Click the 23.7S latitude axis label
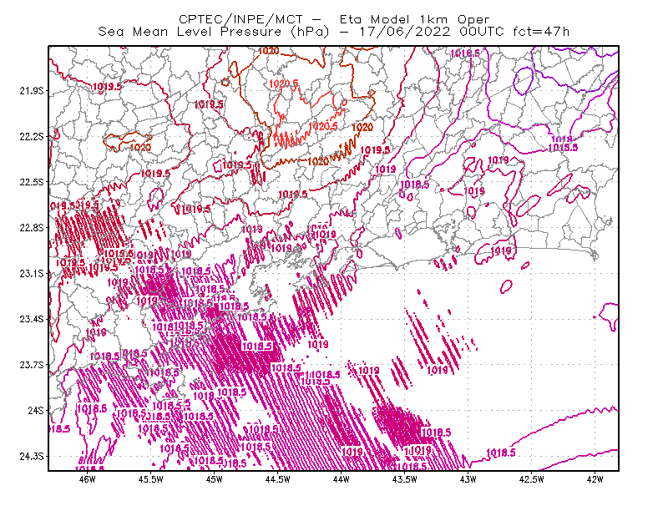Image resolution: width=668 pixels, height=516 pixels. tap(32, 365)
